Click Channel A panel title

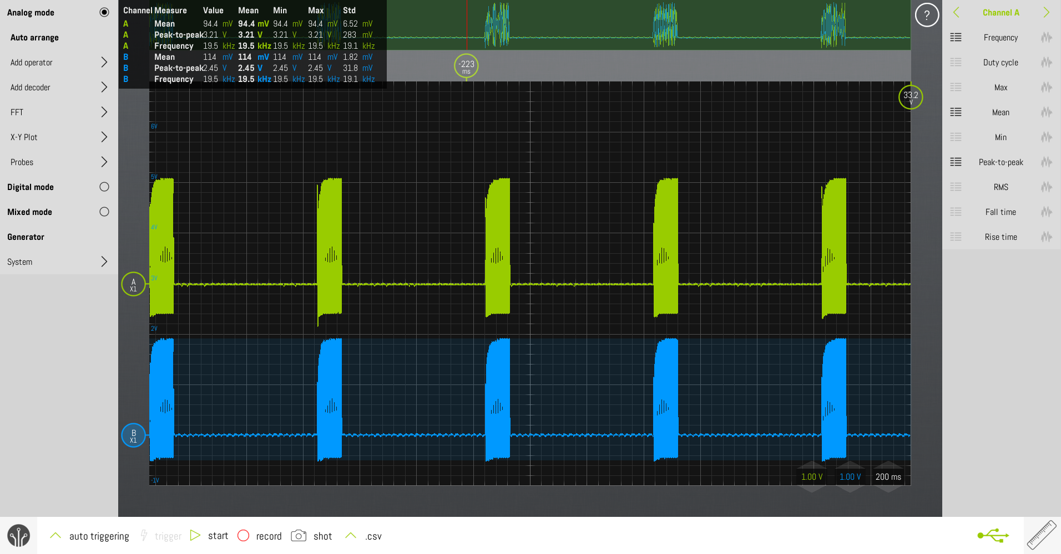(1001, 12)
